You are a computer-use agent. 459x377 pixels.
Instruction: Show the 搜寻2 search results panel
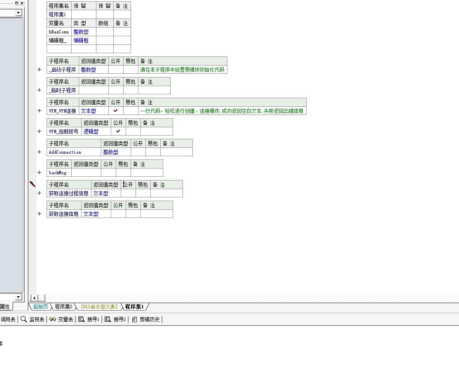(115, 319)
